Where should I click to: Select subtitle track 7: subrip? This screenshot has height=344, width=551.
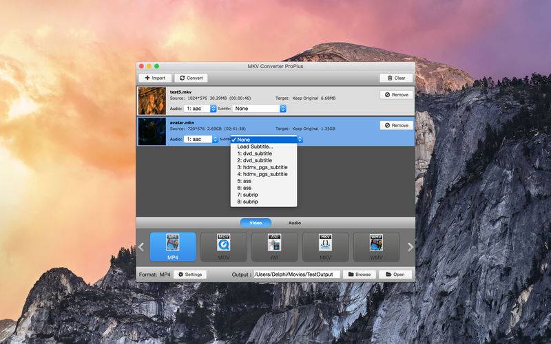click(264, 195)
